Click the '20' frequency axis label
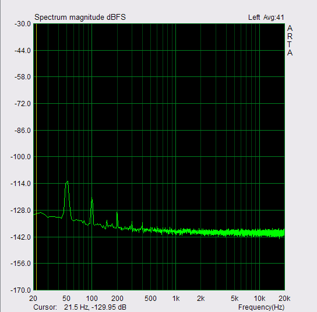317x312 pixels. point(33,299)
